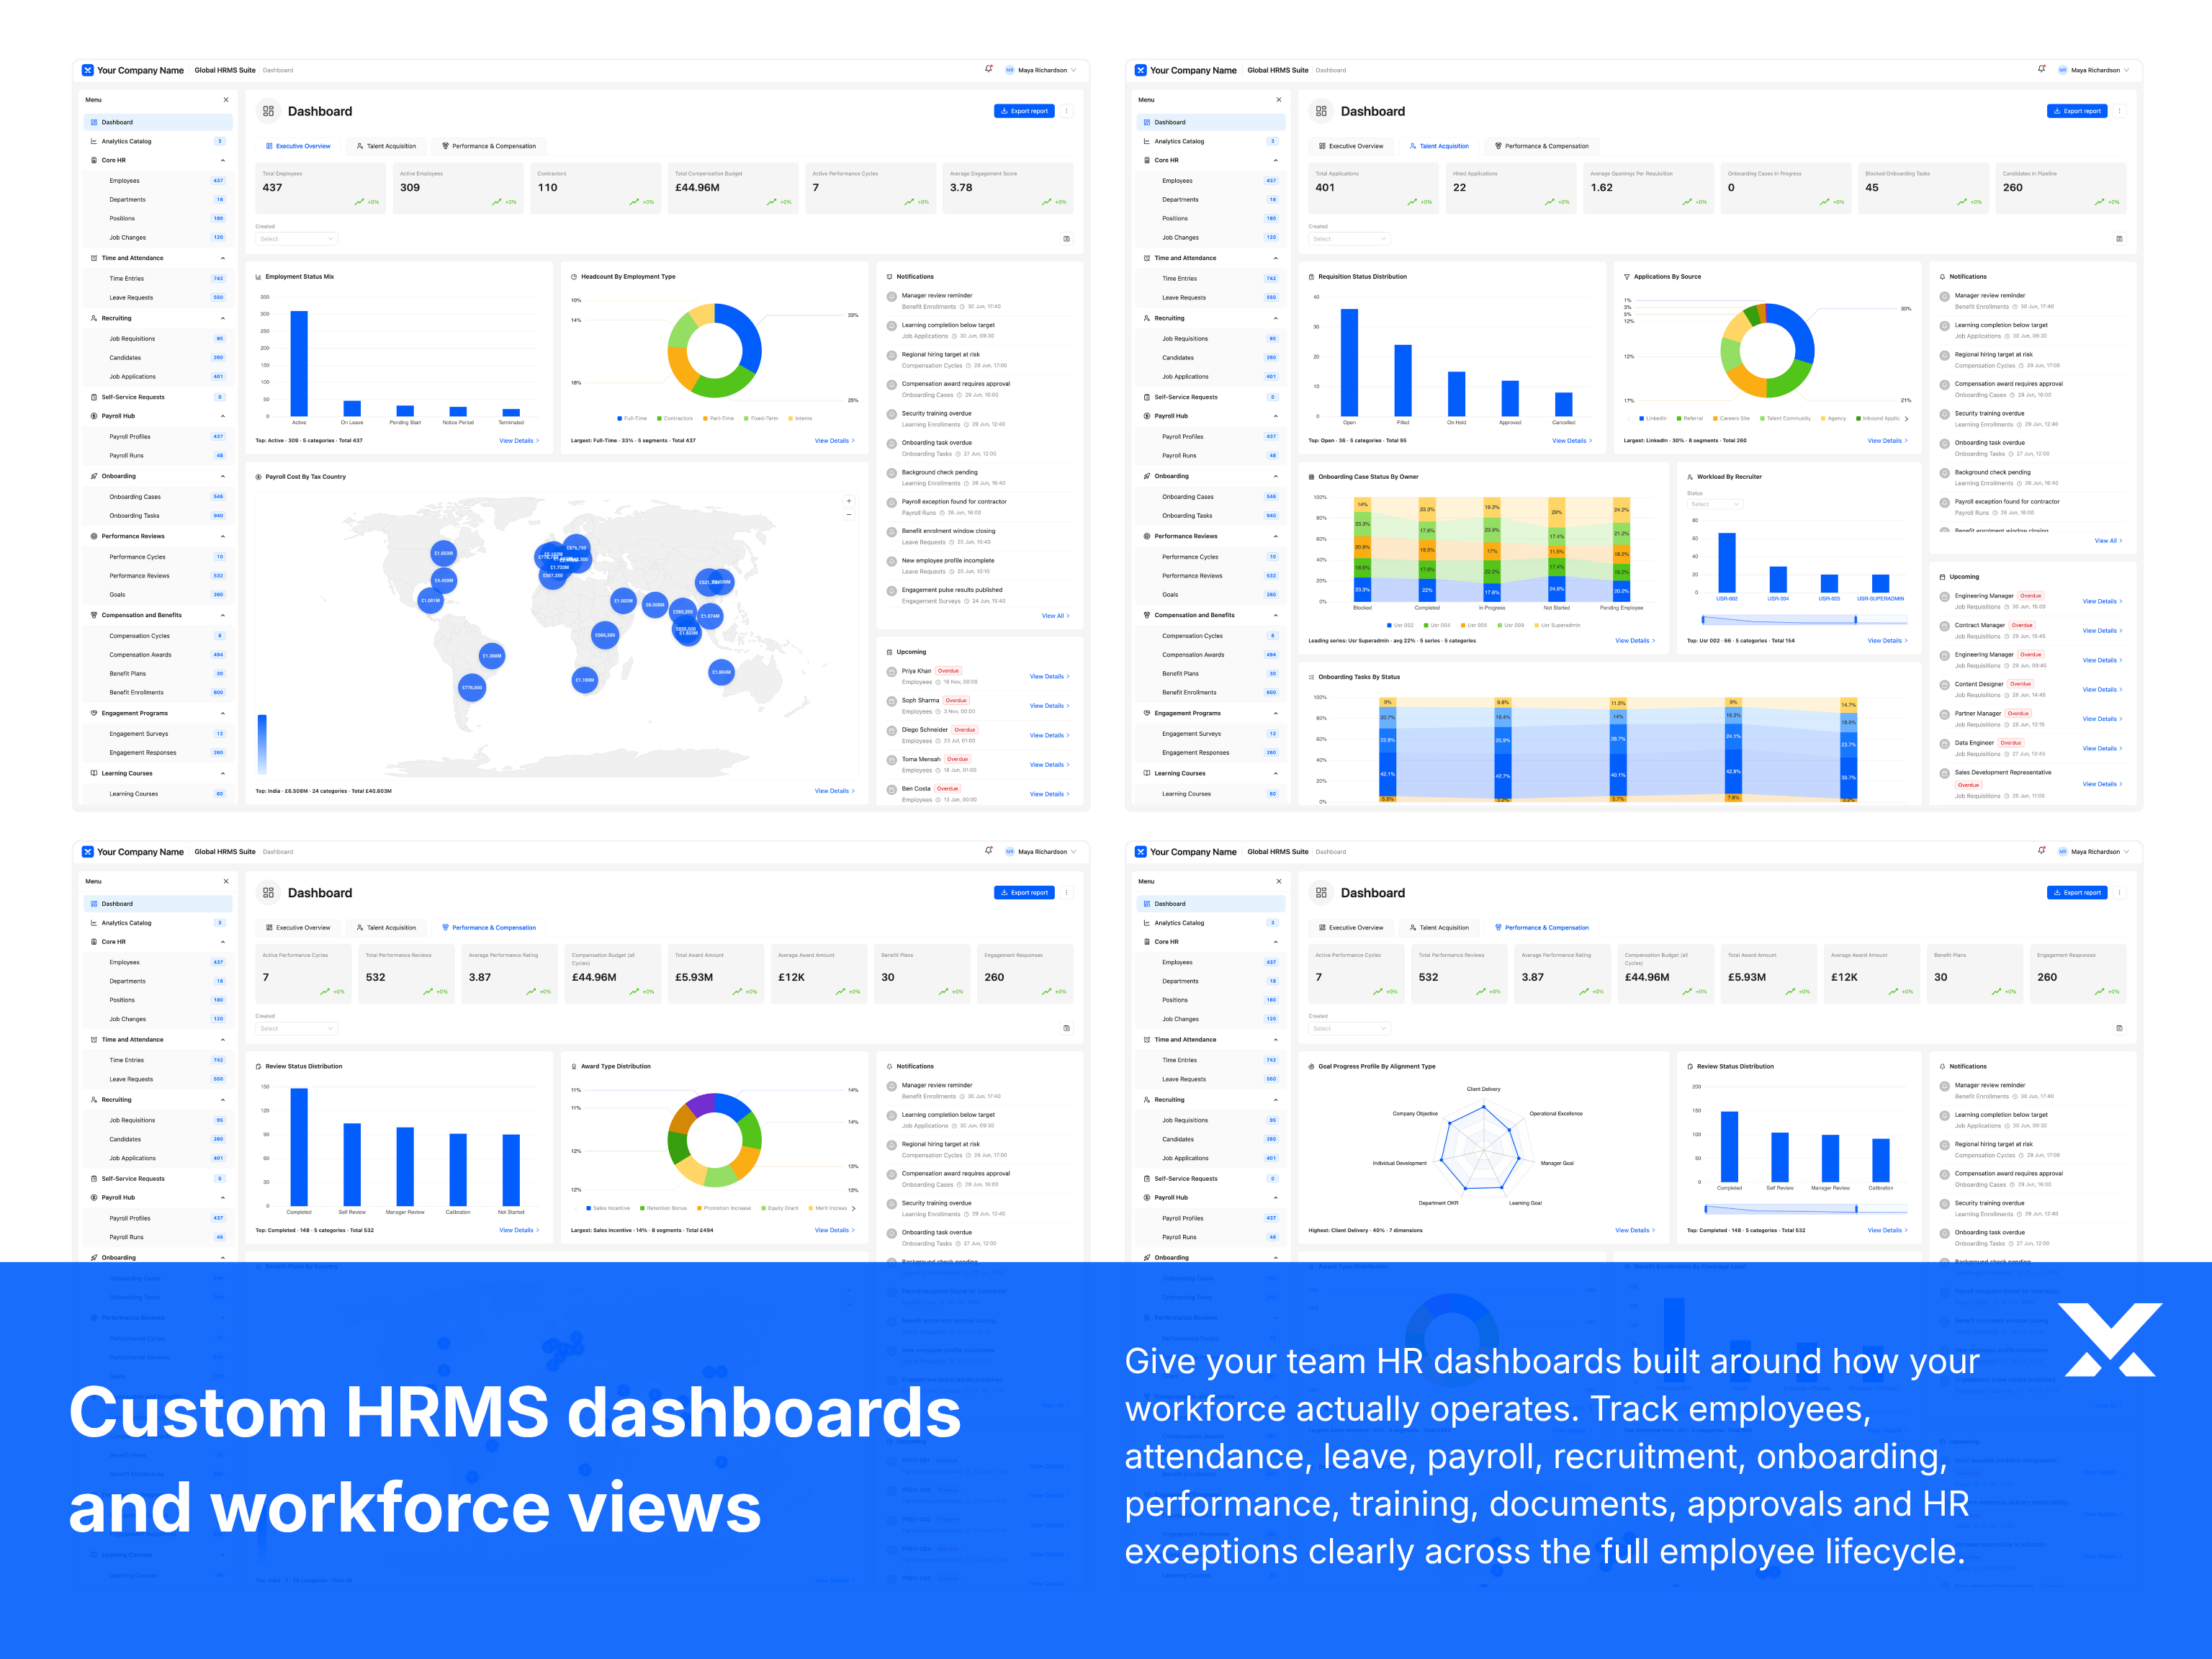Toggle the Referral legend in Applications By Source
2212x1659 pixels.
coord(1690,419)
